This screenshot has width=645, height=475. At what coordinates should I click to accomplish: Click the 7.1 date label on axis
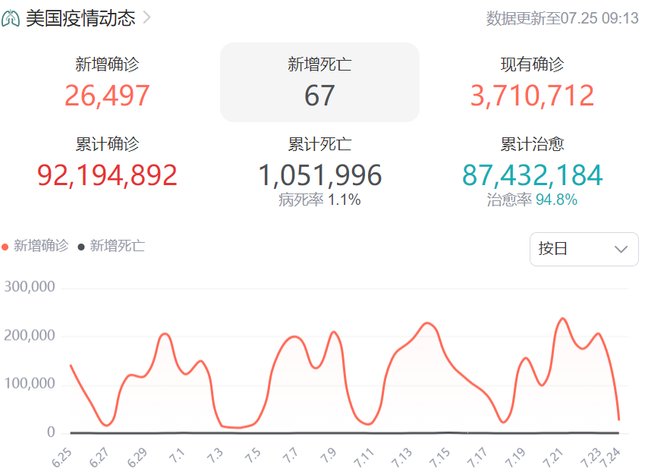[x=178, y=456]
